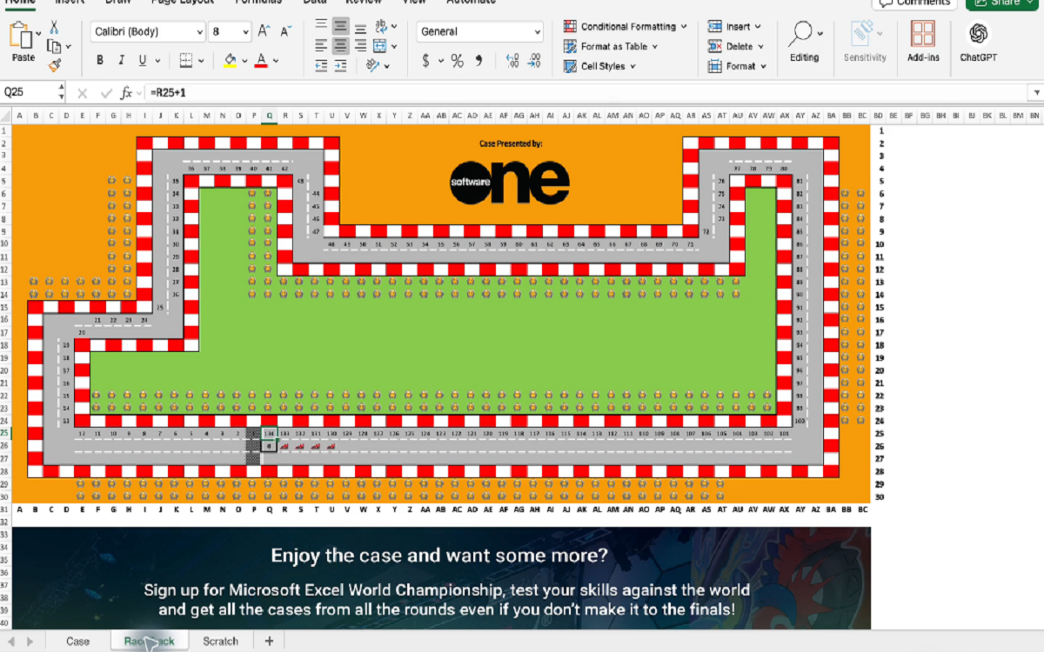The height and width of the screenshot is (652, 1044).
Task: Apply Comma Style number format
Action: [478, 61]
